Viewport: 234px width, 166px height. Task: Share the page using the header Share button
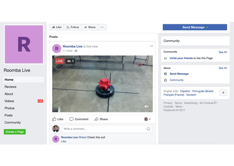point(90,27)
